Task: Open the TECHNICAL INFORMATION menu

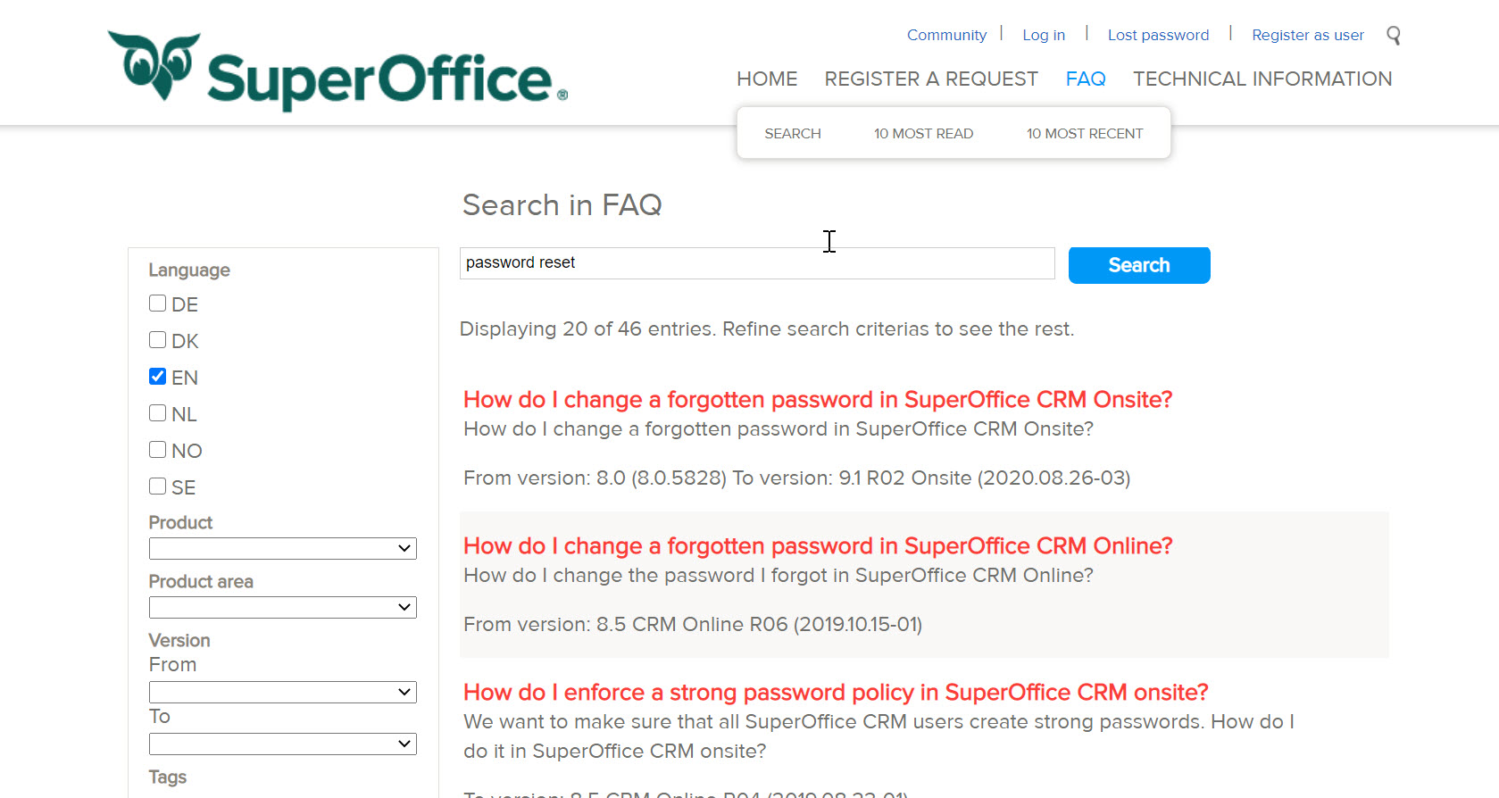Action: click(x=1262, y=79)
